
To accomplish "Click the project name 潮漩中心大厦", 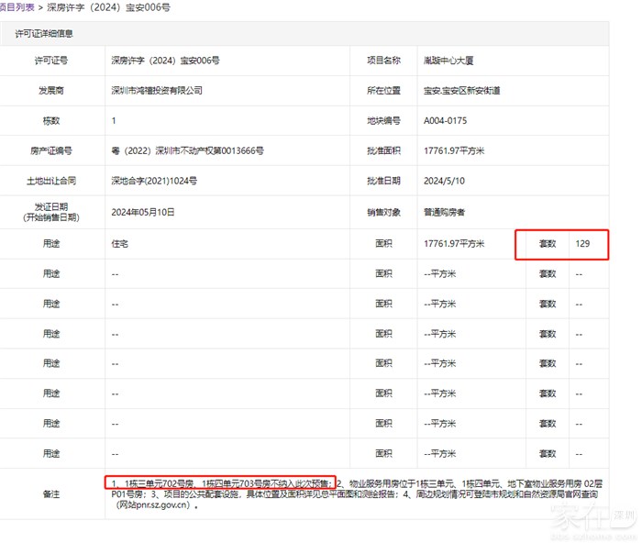I will tap(448, 61).
